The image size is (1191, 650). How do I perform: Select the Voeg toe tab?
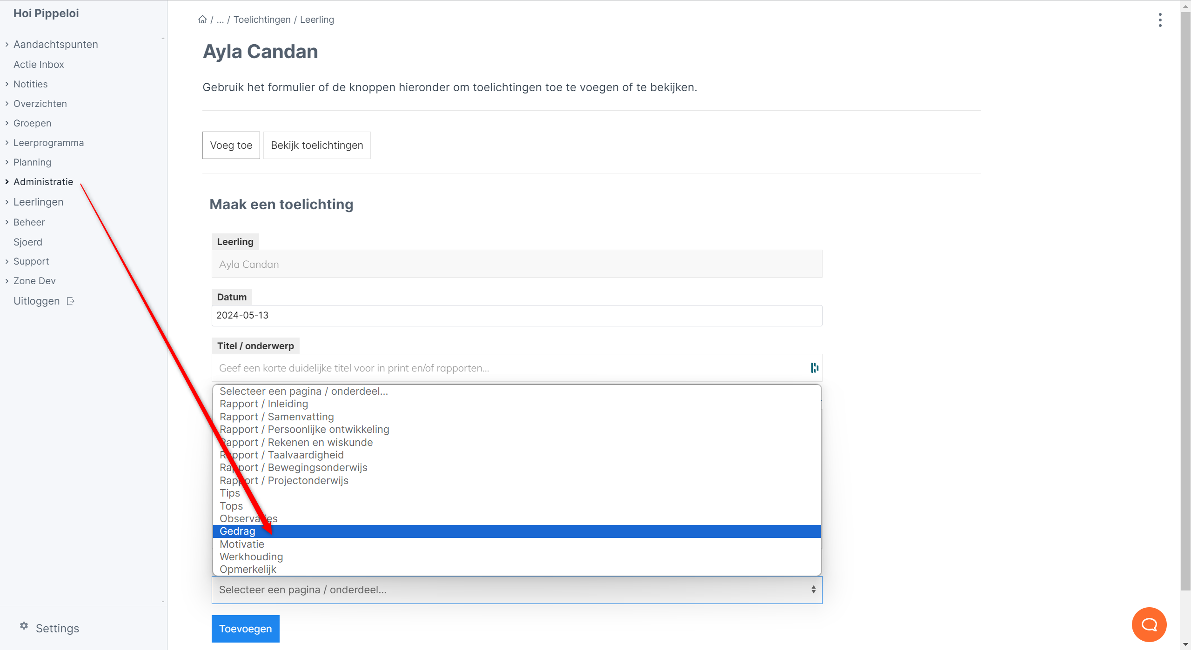pyautogui.click(x=231, y=146)
